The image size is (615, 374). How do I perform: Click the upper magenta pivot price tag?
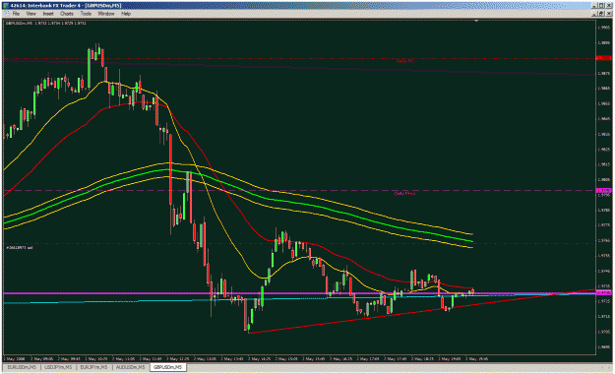click(603, 190)
